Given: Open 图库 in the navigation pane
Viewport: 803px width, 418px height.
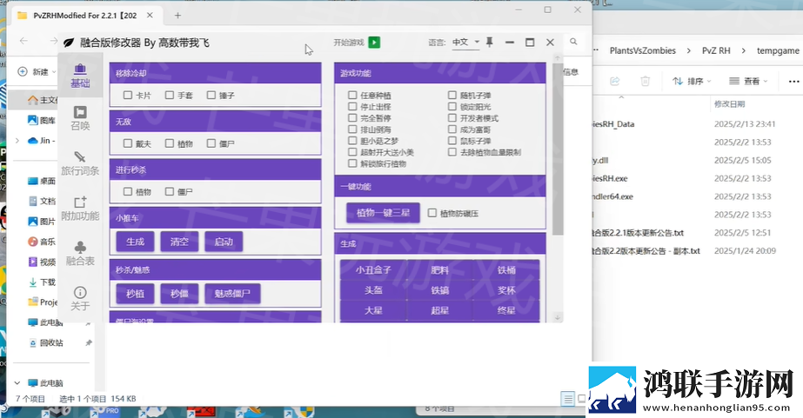Looking at the screenshot, I should [42, 120].
